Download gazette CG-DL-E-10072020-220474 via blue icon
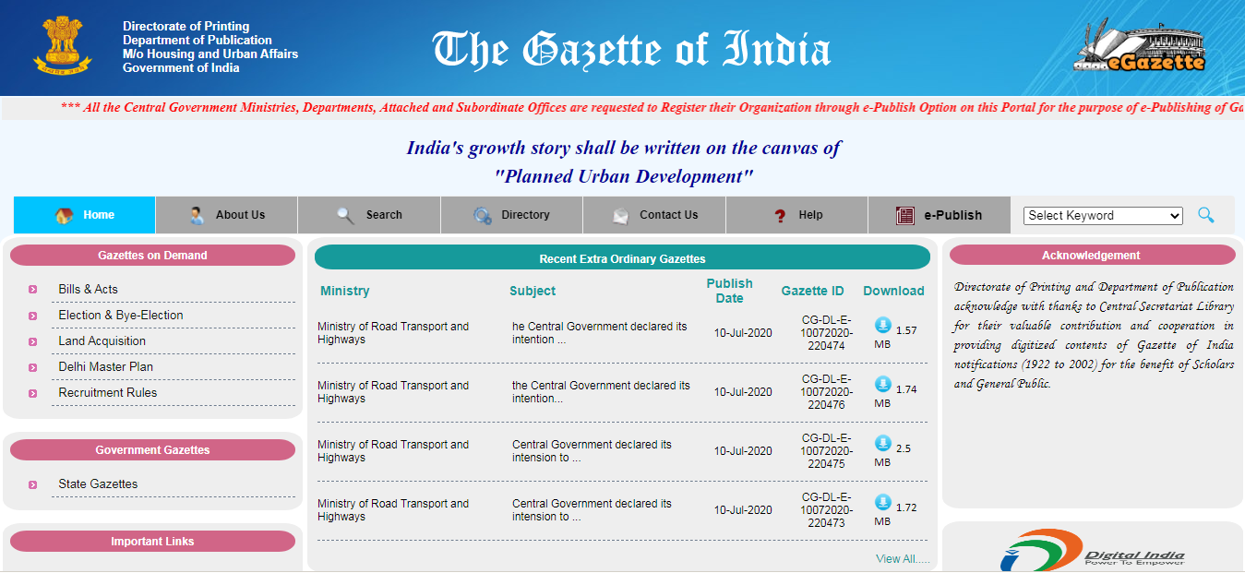 coord(882,326)
